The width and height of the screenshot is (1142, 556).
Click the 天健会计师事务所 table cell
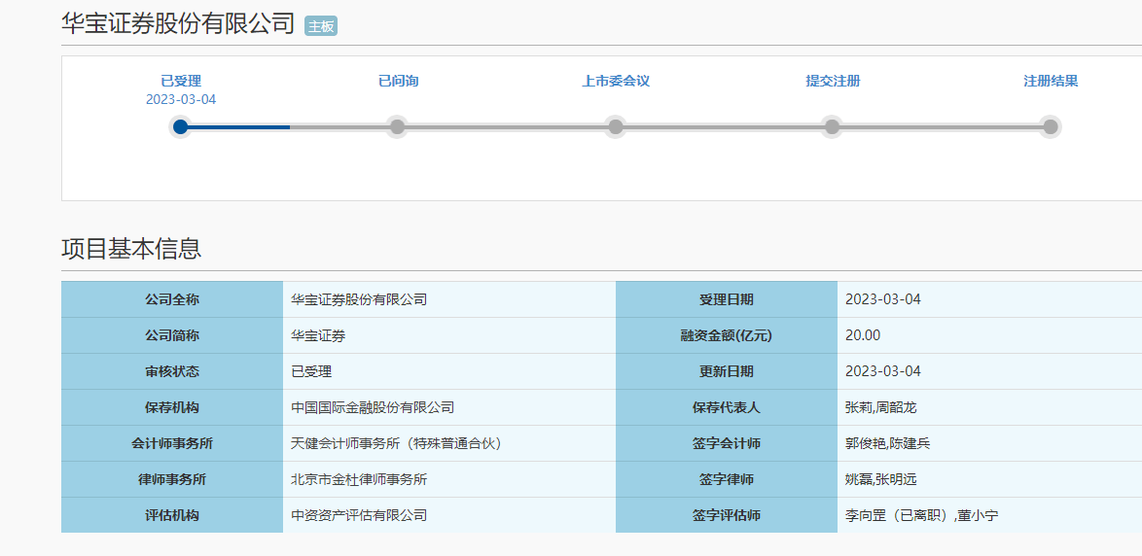[396, 443]
